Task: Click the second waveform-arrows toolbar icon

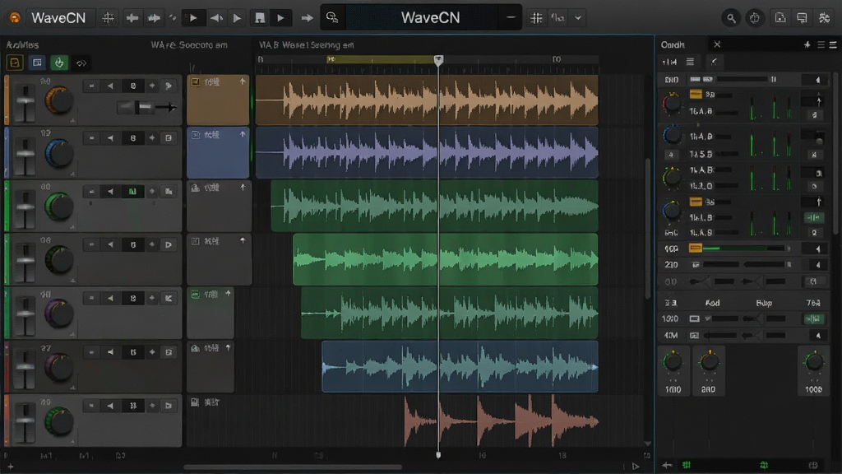Action: [154, 18]
